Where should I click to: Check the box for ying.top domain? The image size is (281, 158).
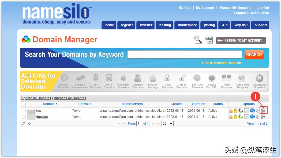click(24, 117)
